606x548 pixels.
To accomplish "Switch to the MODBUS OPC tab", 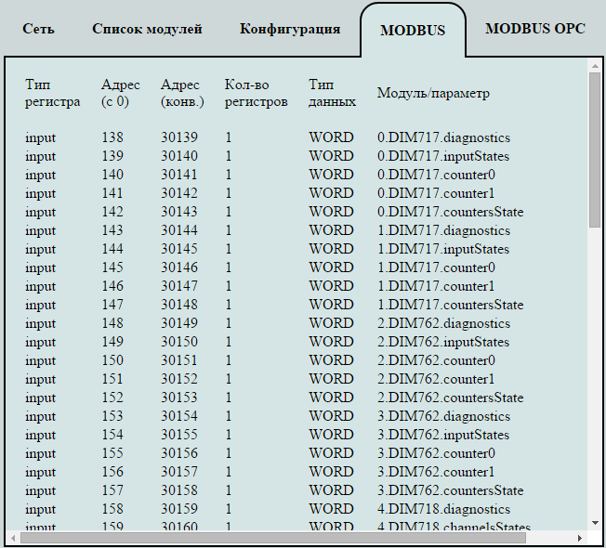I will click(535, 29).
